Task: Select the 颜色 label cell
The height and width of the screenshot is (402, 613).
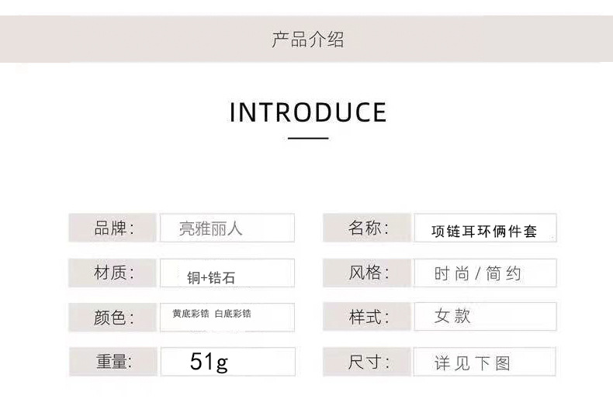Action: click(113, 318)
